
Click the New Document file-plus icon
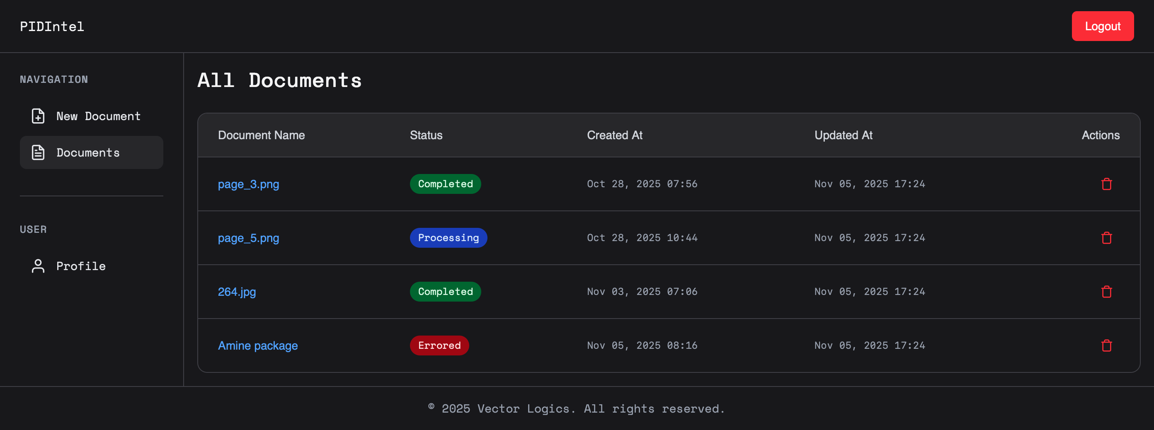click(38, 116)
